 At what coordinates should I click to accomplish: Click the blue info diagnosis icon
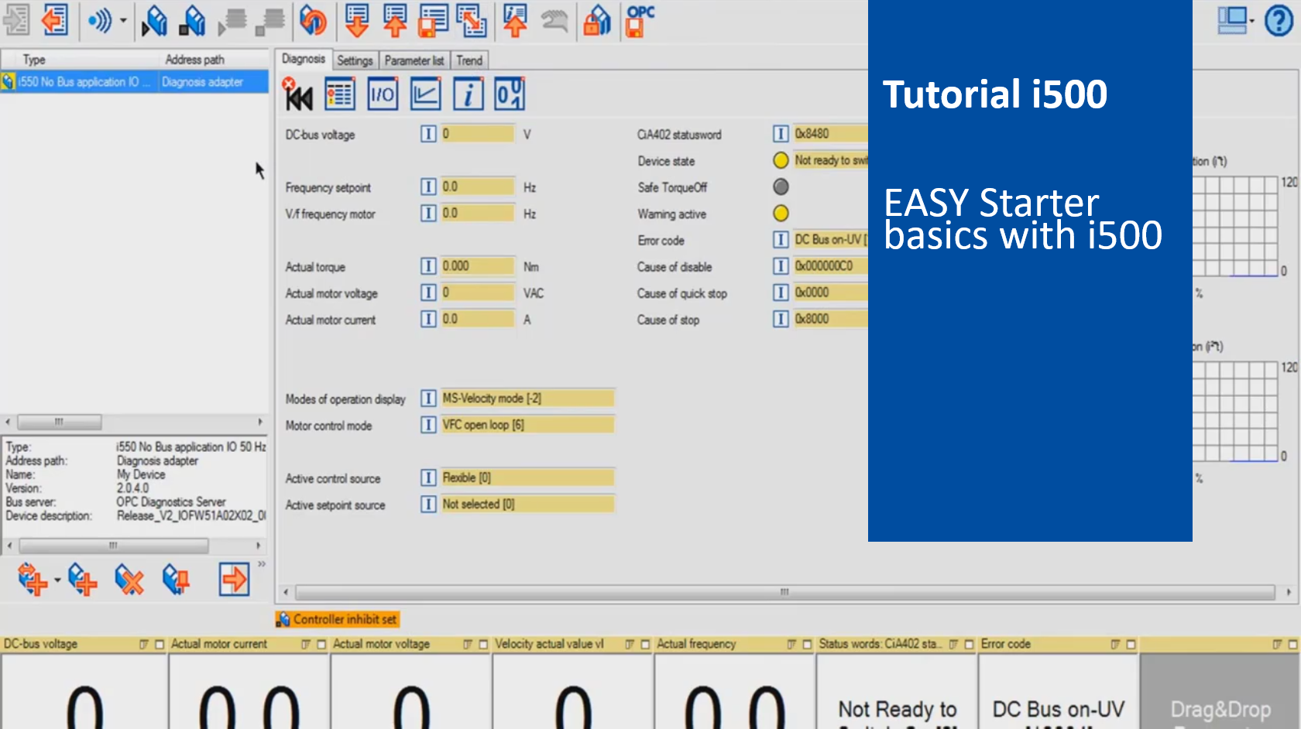pos(468,93)
